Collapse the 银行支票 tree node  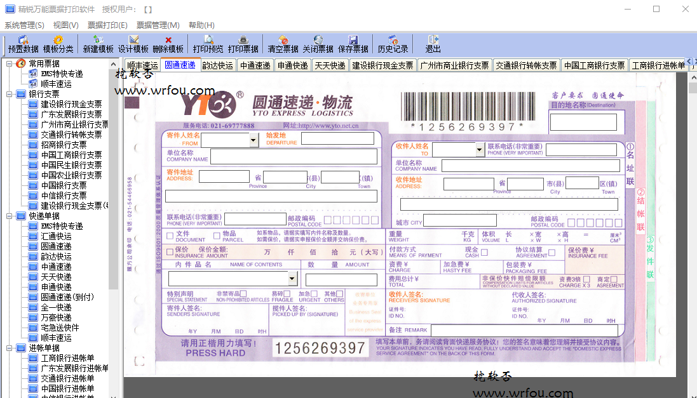(x=10, y=94)
